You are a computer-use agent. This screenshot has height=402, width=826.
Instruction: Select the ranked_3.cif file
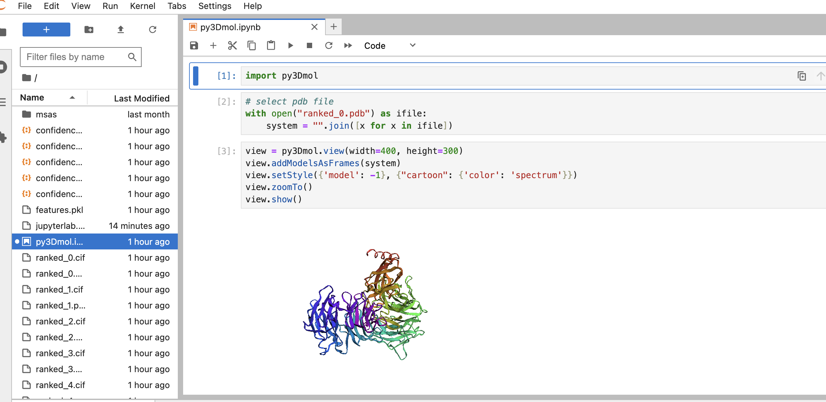[95, 353]
